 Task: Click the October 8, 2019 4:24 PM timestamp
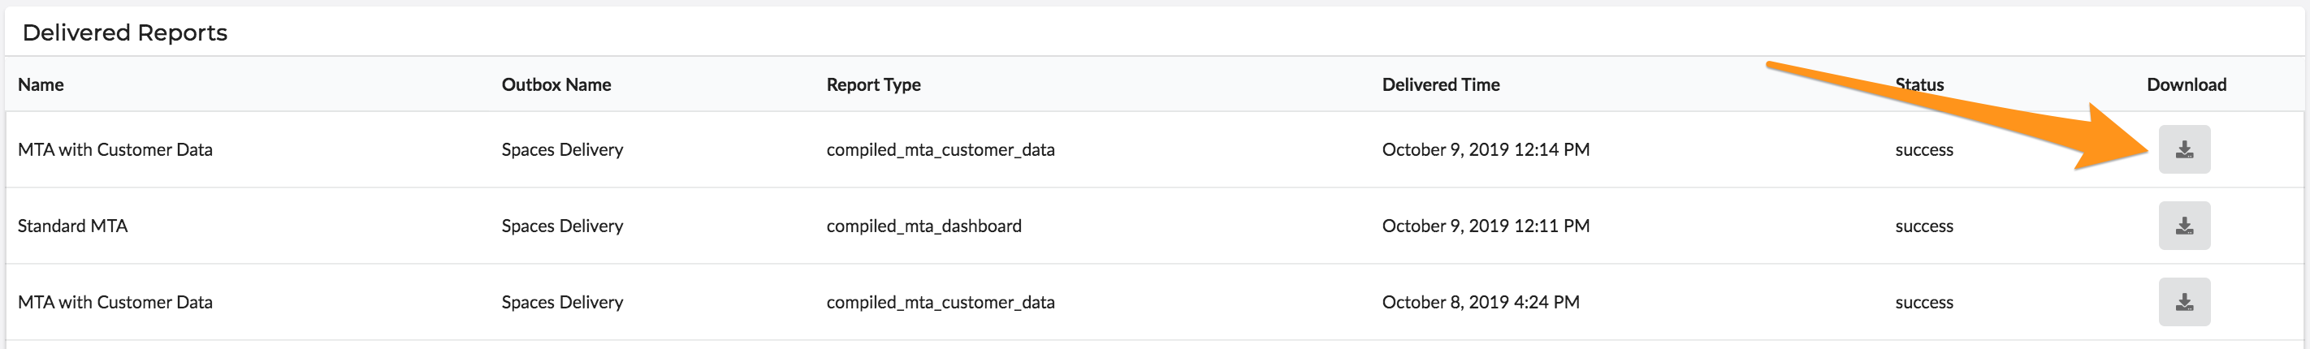tap(1481, 303)
